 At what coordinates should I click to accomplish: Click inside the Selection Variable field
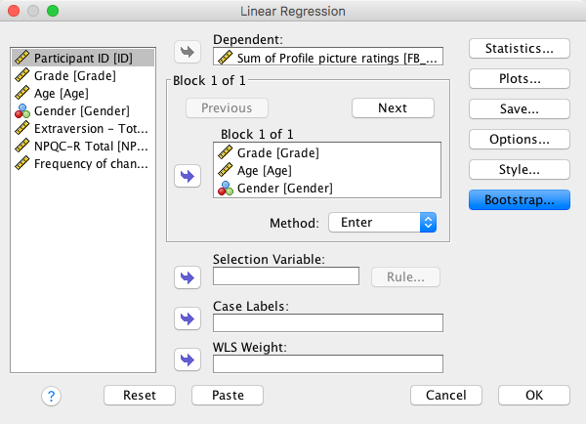(x=286, y=276)
